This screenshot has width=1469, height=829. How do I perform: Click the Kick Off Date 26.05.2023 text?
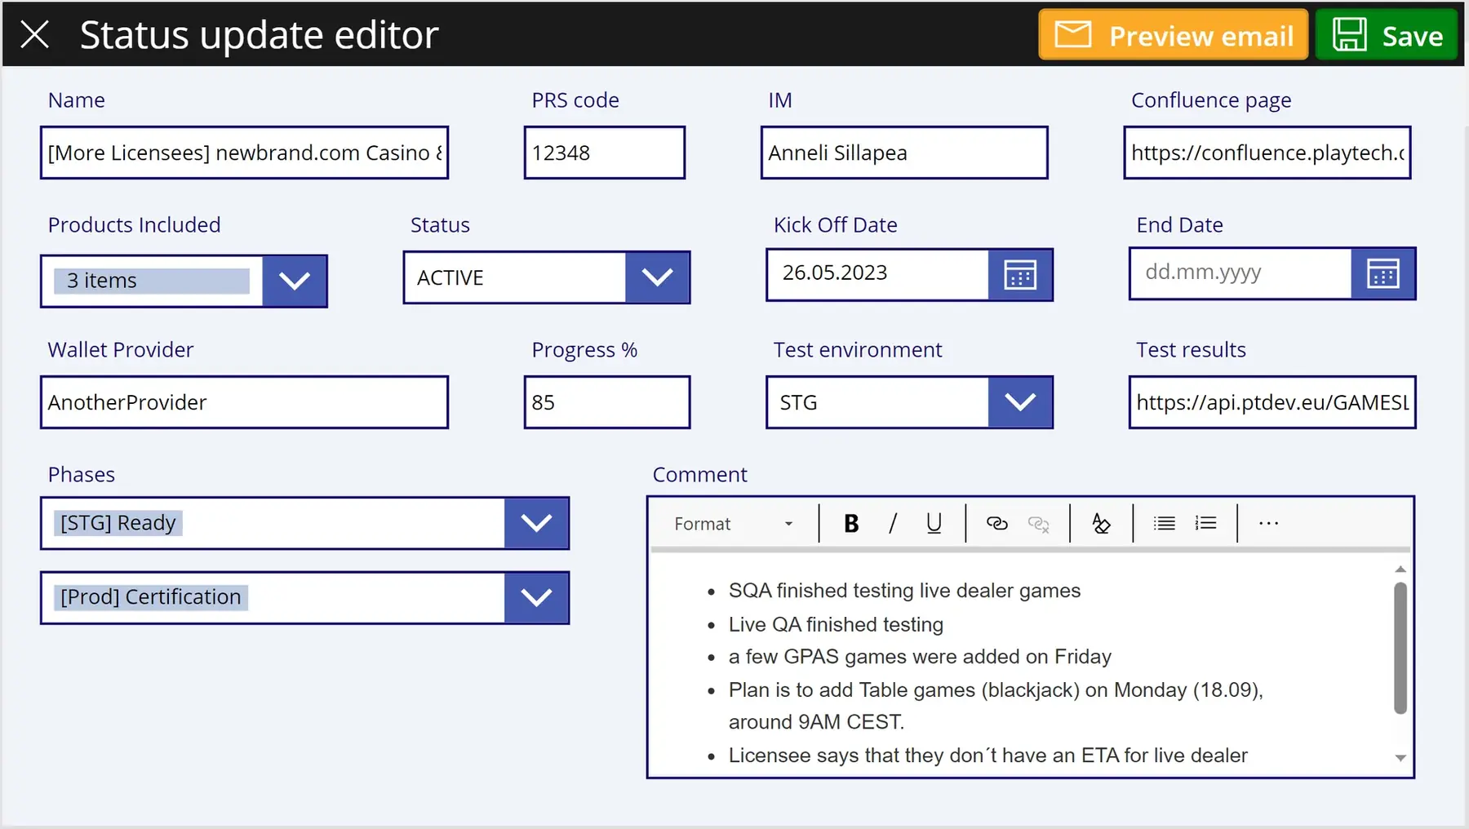pos(835,273)
